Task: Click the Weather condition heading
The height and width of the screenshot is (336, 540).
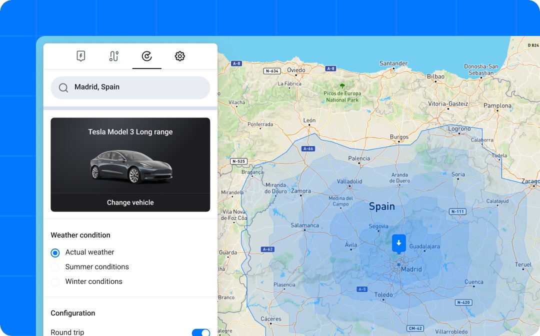Action: (80, 235)
